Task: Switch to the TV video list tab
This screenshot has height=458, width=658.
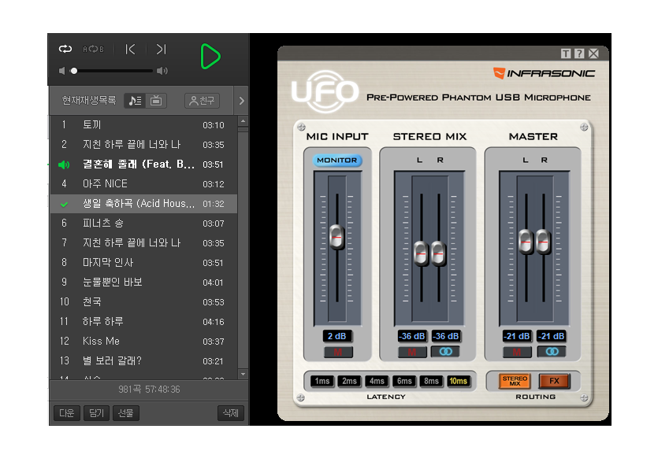Action: click(x=156, y=101)
